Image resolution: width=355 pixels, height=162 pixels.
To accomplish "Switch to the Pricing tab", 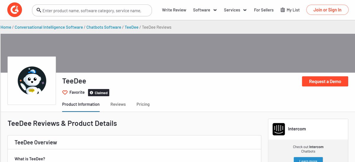I will click(x=143, y=104).
